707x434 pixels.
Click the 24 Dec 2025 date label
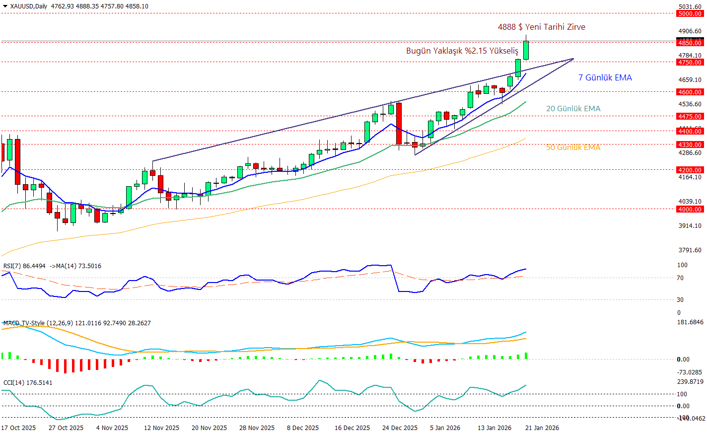tap(400, 428)
